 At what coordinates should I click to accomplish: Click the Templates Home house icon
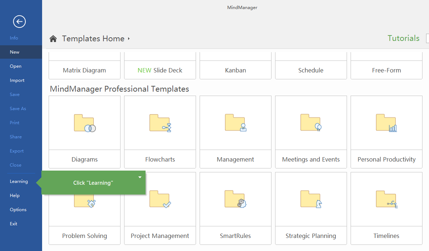click(53, 39)
